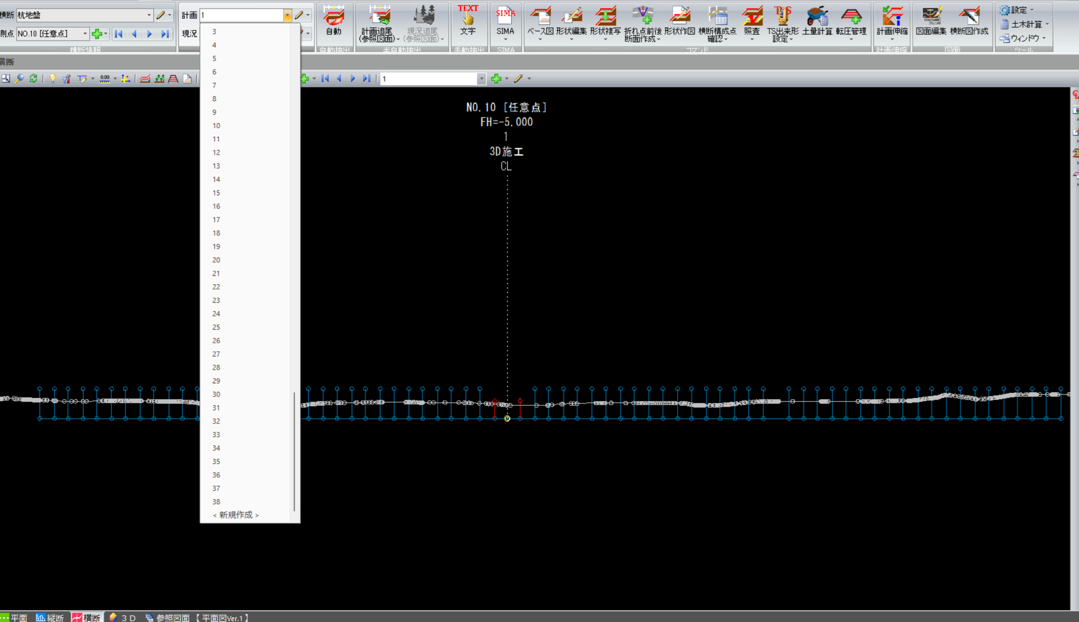The image size is (1079, 622).
Task: Expand the ウィンドウ window menu
Action: (1023, 38)
